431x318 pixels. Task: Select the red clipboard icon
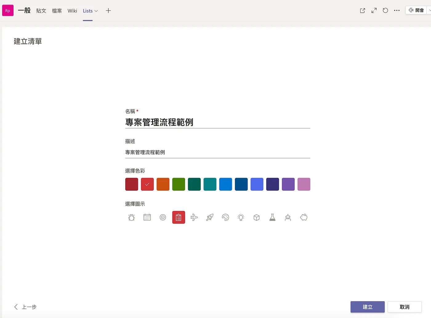pos(179,217)
